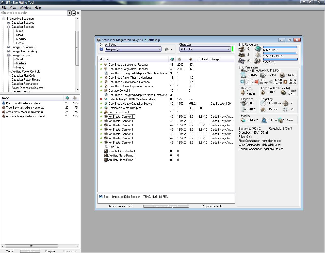Click the Projected effects button
The width and height of the screenshot is (325, 253).
coord(212,206)
